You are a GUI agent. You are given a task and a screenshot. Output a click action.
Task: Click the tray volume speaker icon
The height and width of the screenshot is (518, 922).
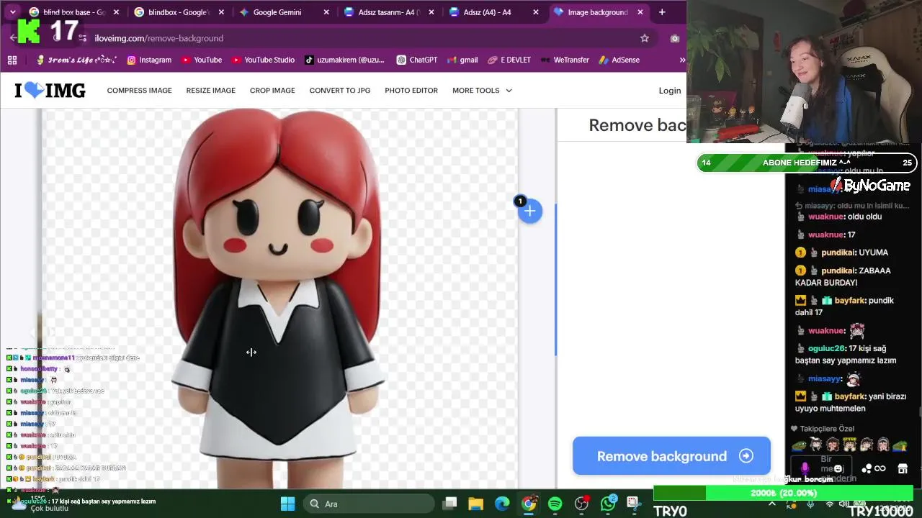coord(845,504)
